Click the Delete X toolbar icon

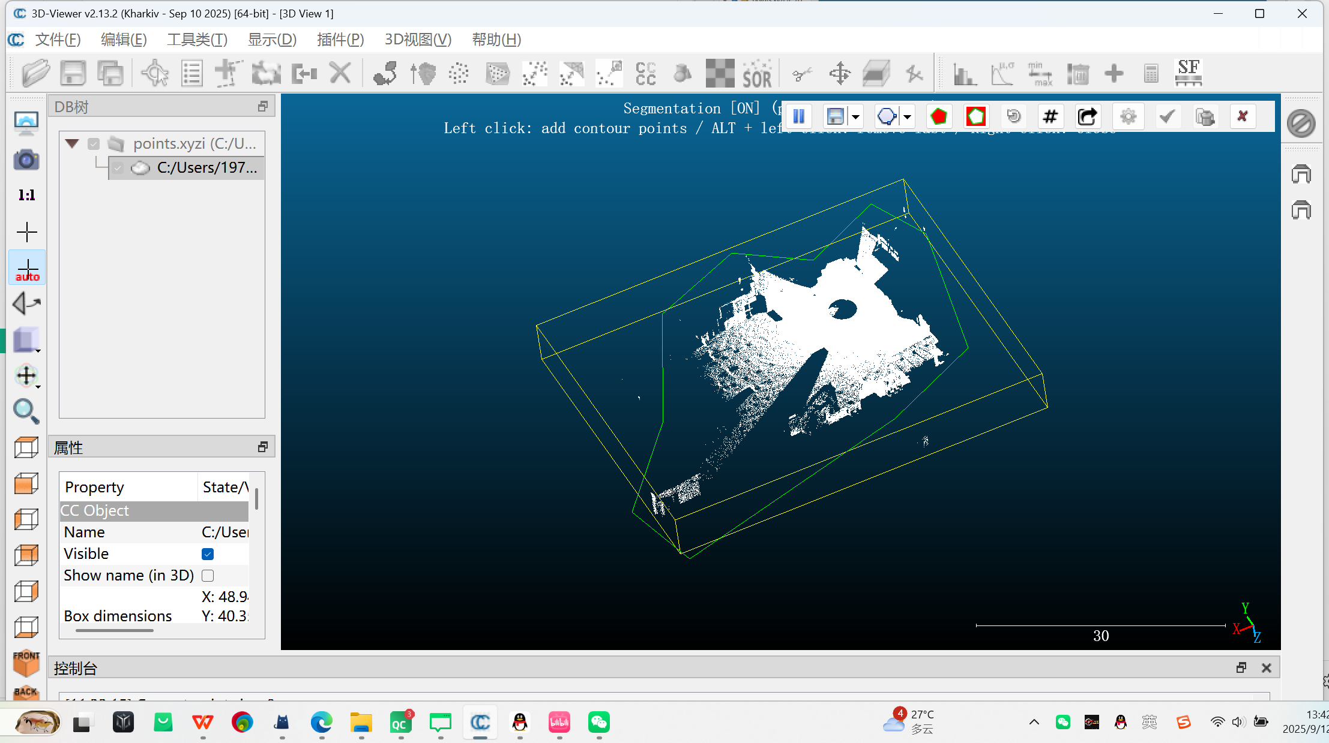tap(340, 74)
